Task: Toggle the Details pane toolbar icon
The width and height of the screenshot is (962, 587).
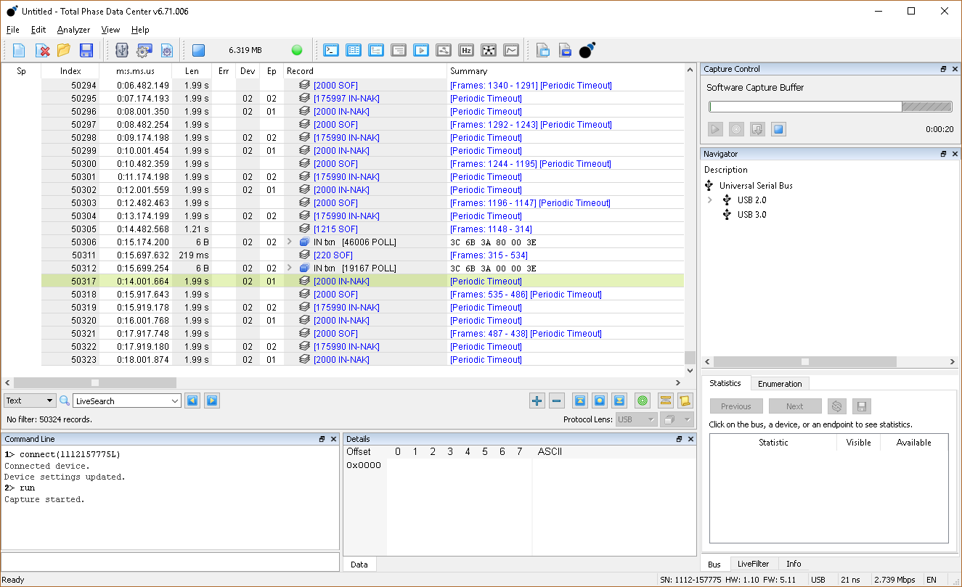Action: 354,50
